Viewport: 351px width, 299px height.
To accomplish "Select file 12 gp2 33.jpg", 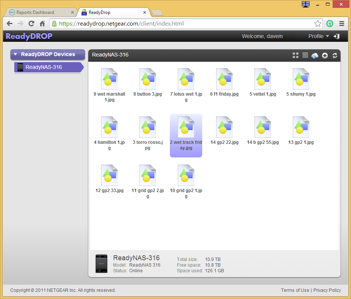I will (109, 179).
